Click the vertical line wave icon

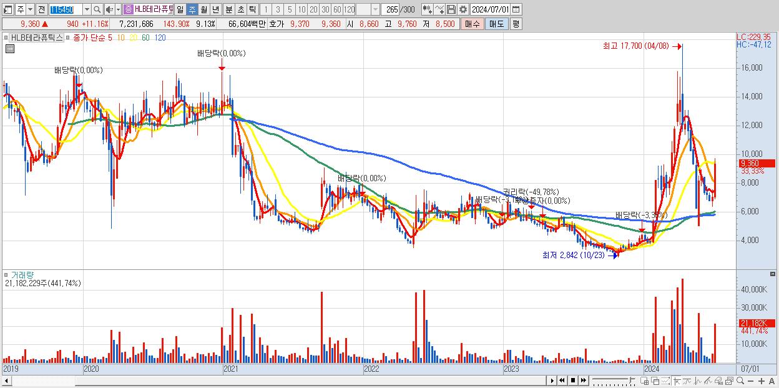pos(698,381)
